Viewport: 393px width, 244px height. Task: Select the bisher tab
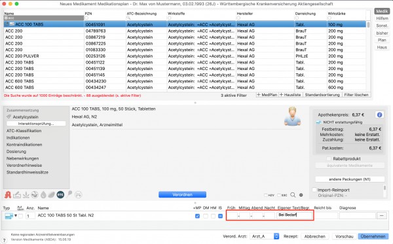tap(382, 33)
